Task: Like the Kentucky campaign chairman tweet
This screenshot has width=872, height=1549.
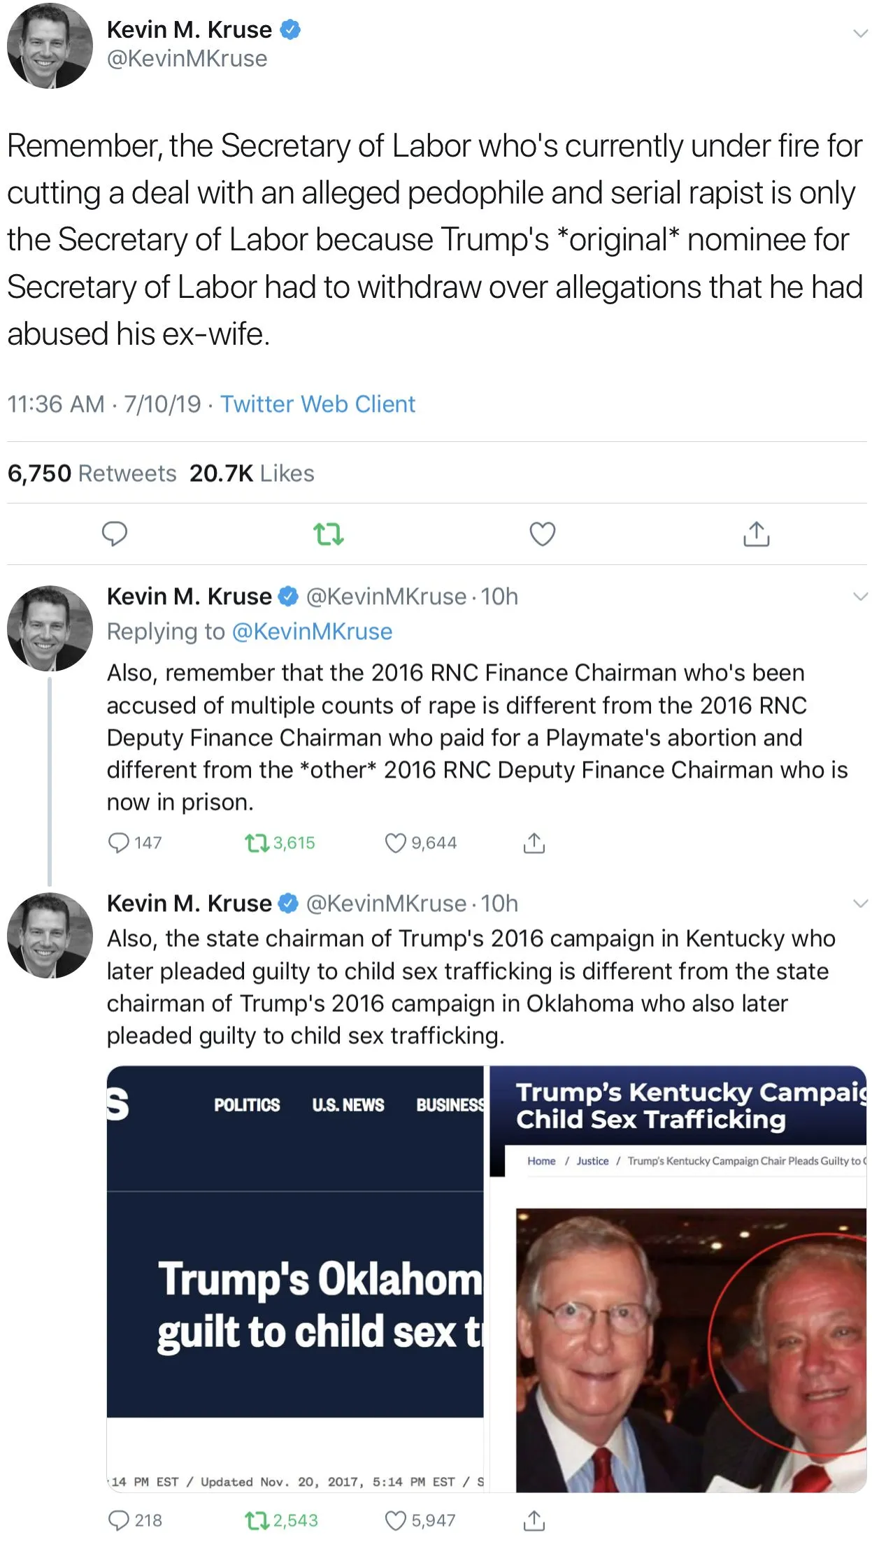Action: tap(396, 1520)
